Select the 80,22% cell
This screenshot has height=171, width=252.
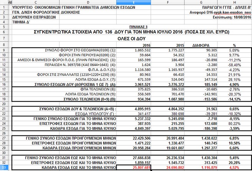pyautogui.click(x=234, y=124)
